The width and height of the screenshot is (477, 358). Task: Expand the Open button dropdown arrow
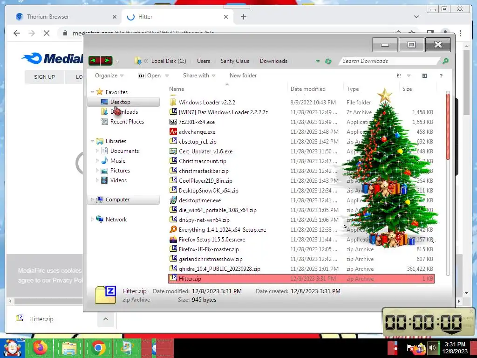pos(167,76)
